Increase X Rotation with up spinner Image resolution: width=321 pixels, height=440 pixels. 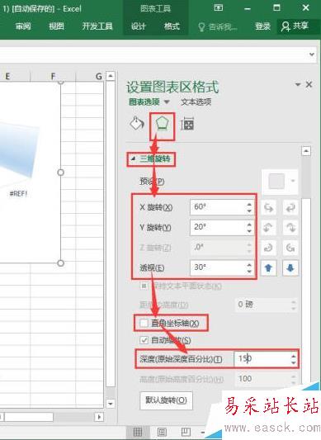(249, 204)
